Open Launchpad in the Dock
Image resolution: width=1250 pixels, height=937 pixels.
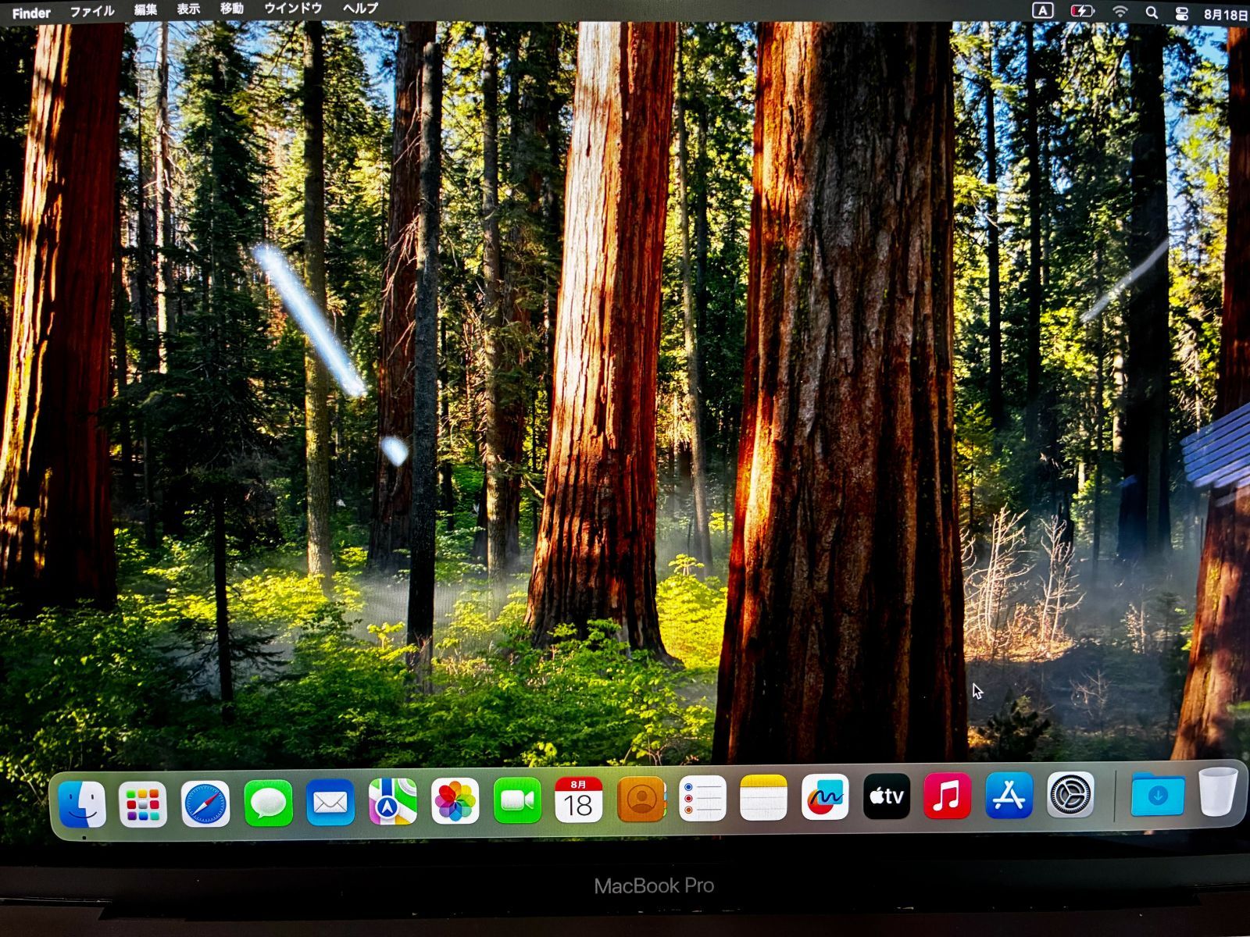[143, 803]
